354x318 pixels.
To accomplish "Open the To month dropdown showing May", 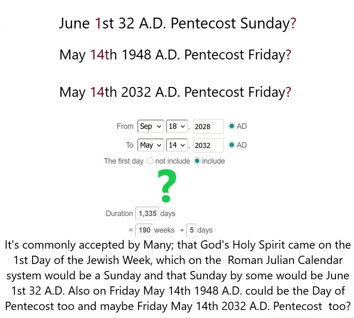I will (151, 145).
